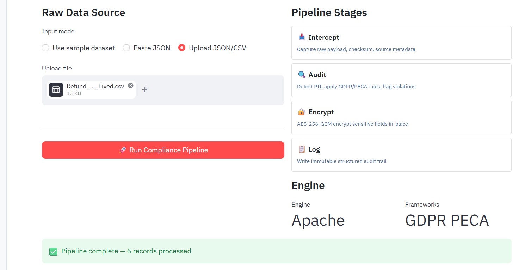Viewport: 525px width, 270px height.
Task: Click the Audit stage magnifier icon
Action: [302, 75]
